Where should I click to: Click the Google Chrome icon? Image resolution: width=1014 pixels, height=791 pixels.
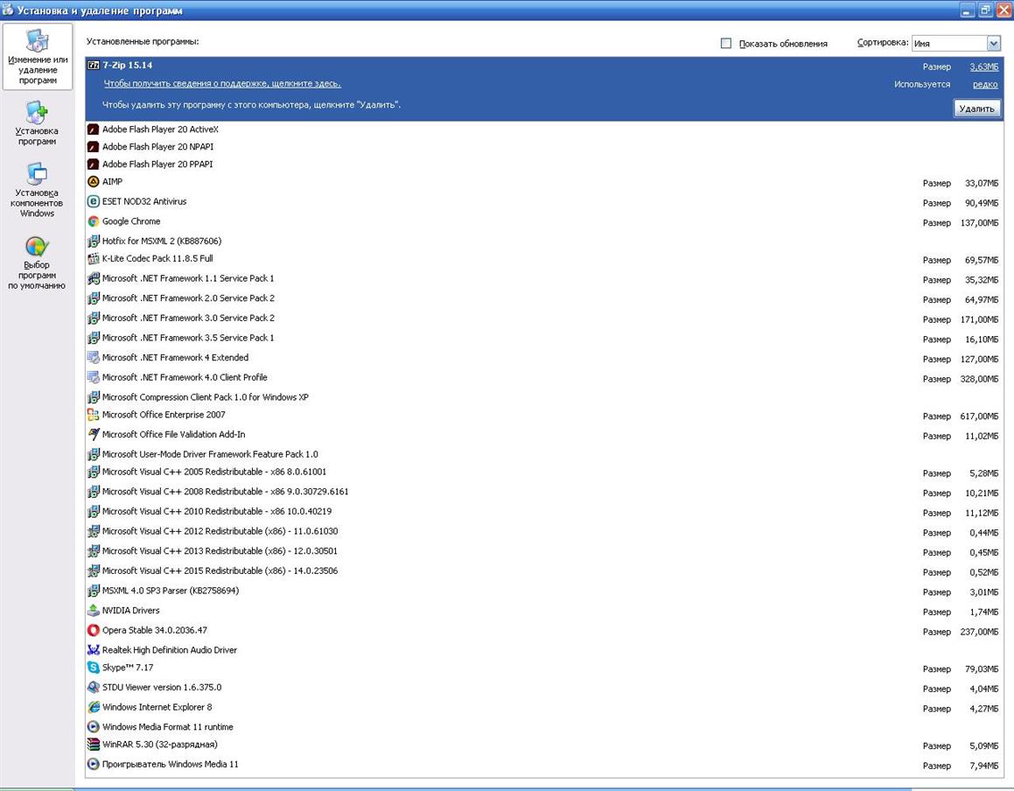(x=93, y=221)
